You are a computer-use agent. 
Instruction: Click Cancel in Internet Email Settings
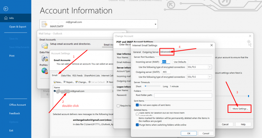[x=206, y=133]
